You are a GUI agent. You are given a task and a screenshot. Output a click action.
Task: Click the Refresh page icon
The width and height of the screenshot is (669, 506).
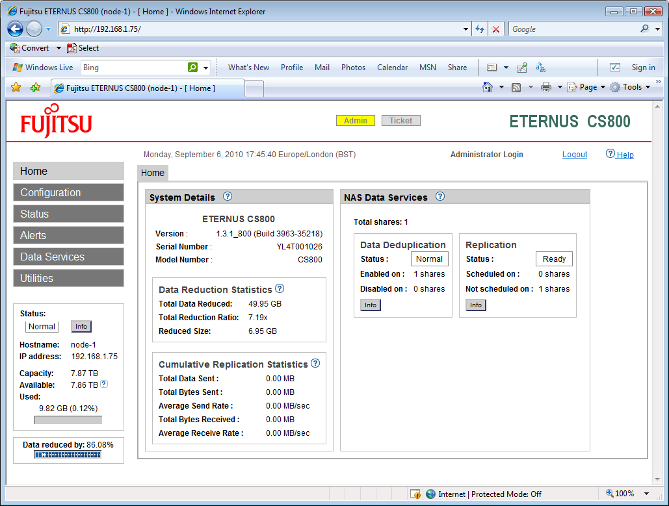[480, 29]
